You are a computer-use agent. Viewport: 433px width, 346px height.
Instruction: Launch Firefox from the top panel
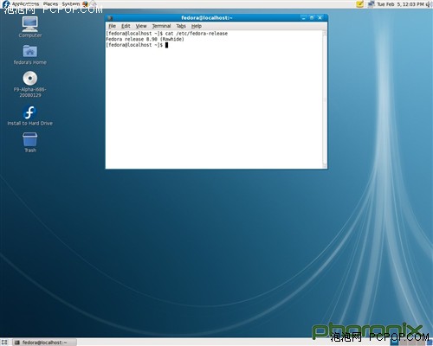pos(85,4)
